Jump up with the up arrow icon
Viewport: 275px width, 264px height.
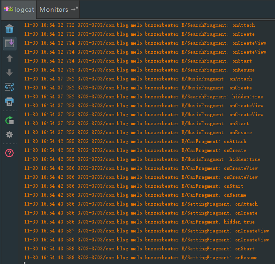point(9,58)
